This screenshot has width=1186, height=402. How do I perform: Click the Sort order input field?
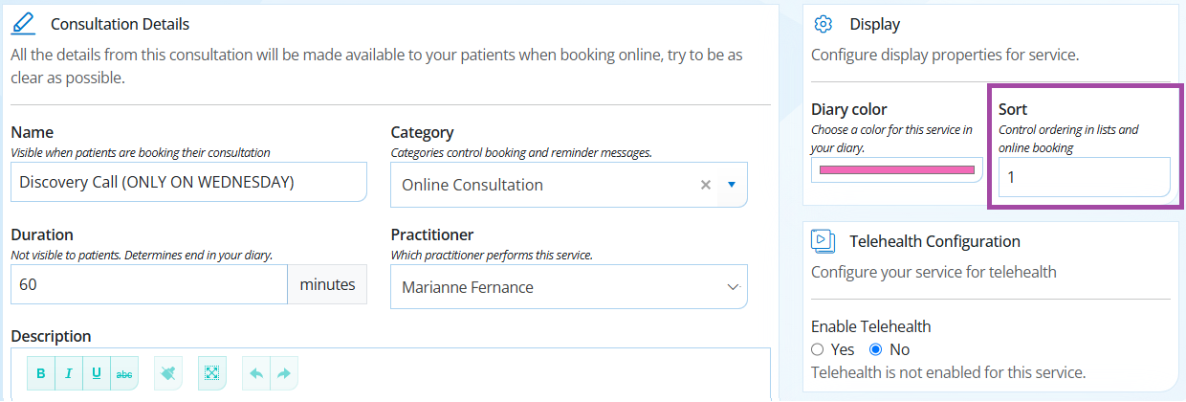point(1084,177)
